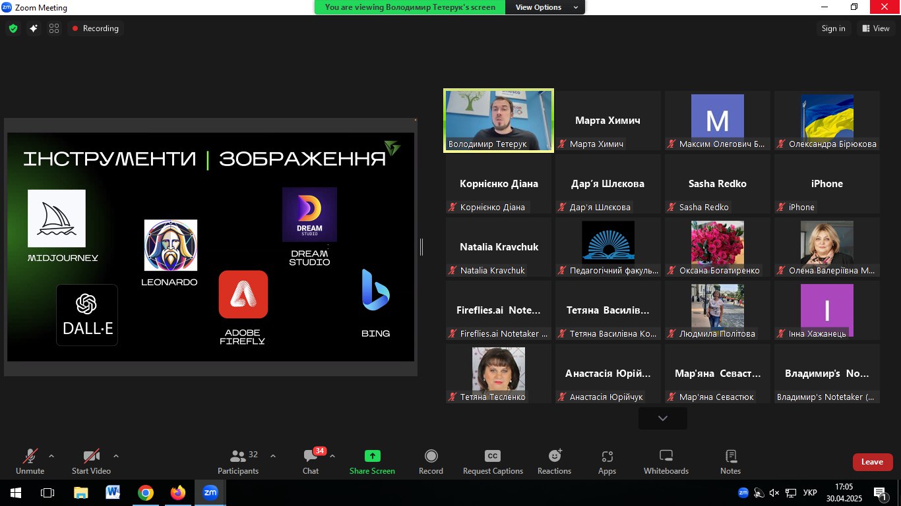Click the iPhone participant tile

[x=827, y=184]
